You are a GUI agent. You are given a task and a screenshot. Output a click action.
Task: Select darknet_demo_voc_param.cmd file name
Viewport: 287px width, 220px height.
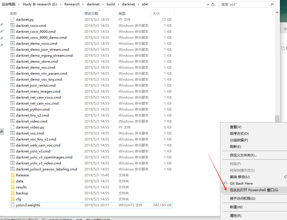[42, 74]
